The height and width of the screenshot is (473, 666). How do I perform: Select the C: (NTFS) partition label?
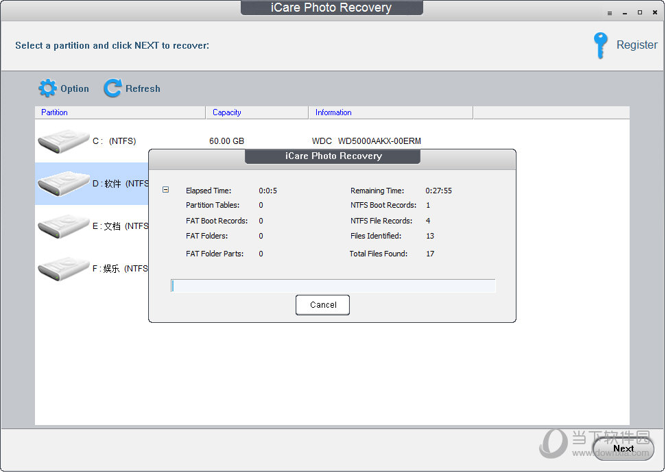click(115, 141)
